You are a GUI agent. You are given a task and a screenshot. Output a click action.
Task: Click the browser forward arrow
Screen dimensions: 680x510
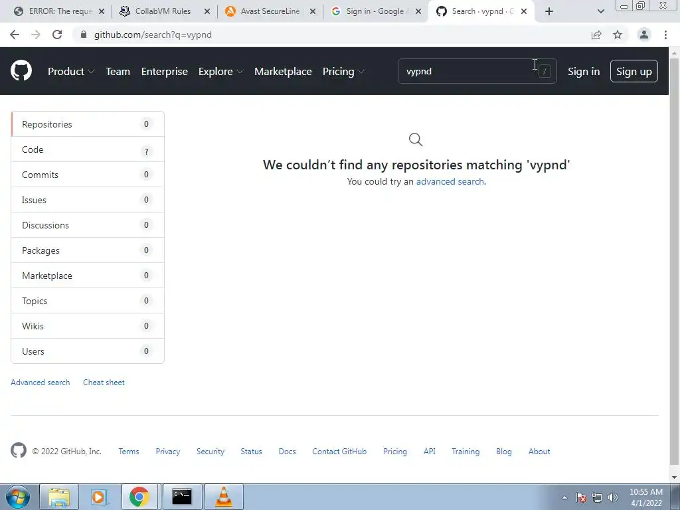pos(36,35)
